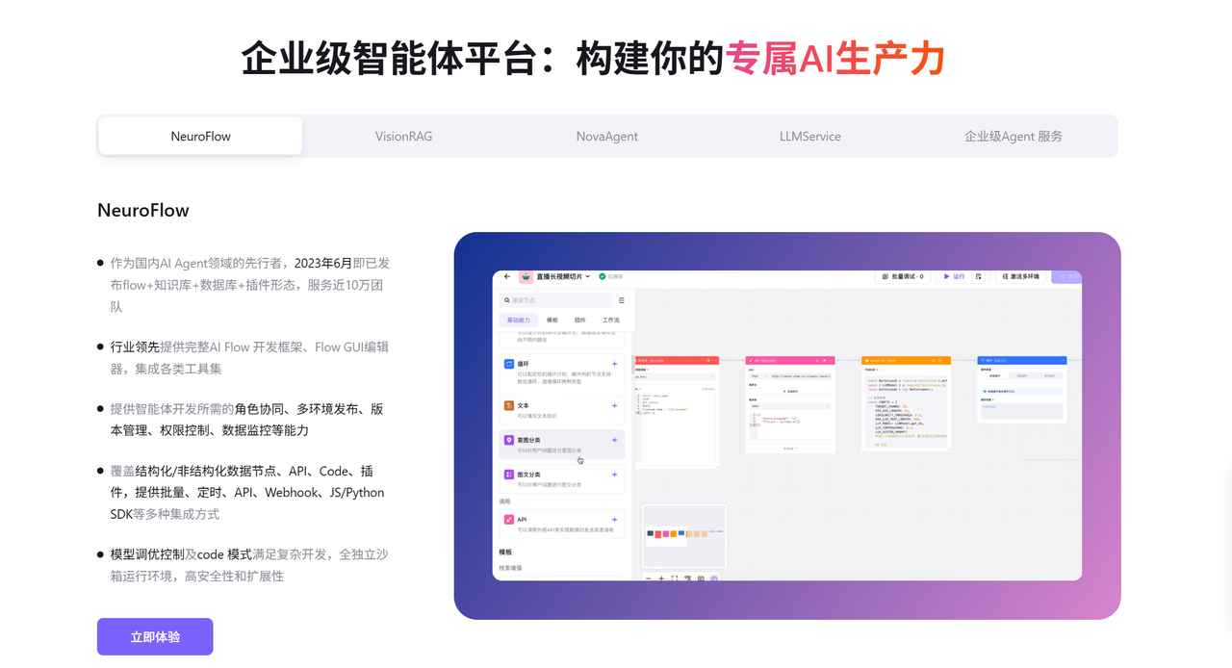The width and height of the screenshot is (1232, 668).
Task: Switch to the VisionRAG tab
Action: 403,136
